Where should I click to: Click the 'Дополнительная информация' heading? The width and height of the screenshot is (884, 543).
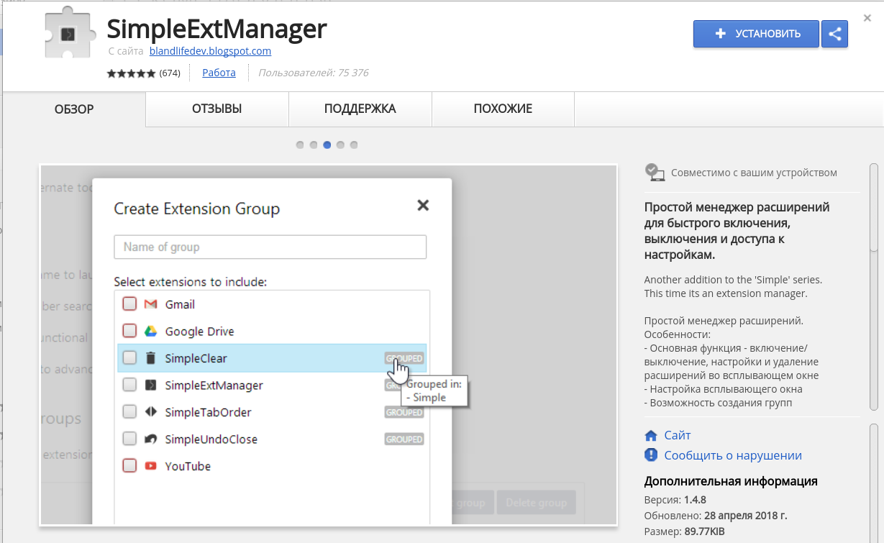[x=731, y=481]
